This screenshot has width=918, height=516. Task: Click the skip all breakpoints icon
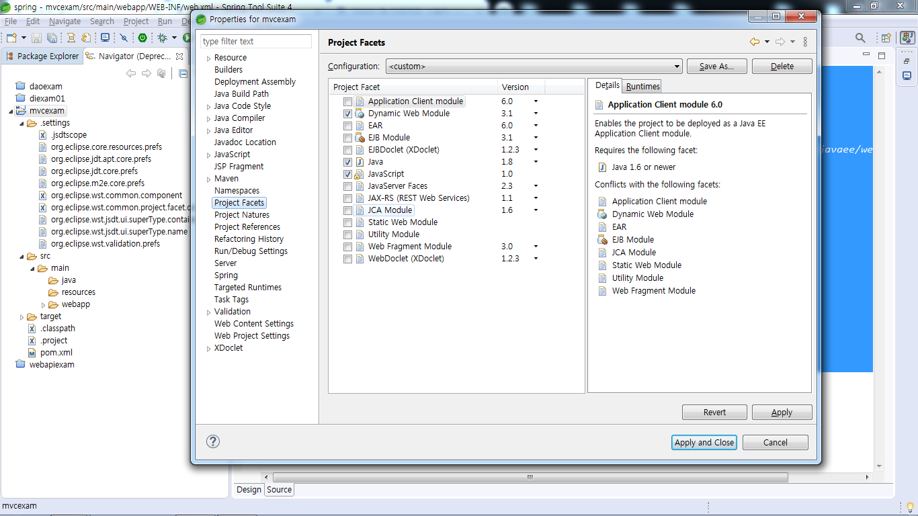(124, 38)
